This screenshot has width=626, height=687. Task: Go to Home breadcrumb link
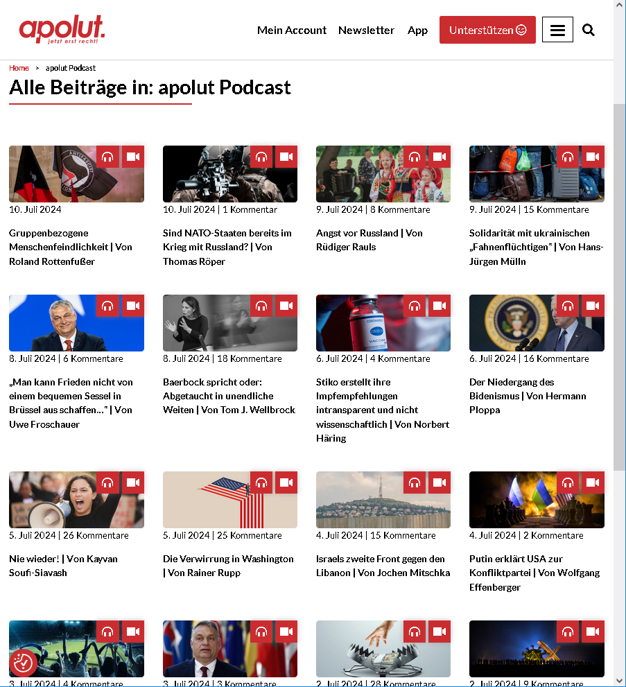(19, 68)
